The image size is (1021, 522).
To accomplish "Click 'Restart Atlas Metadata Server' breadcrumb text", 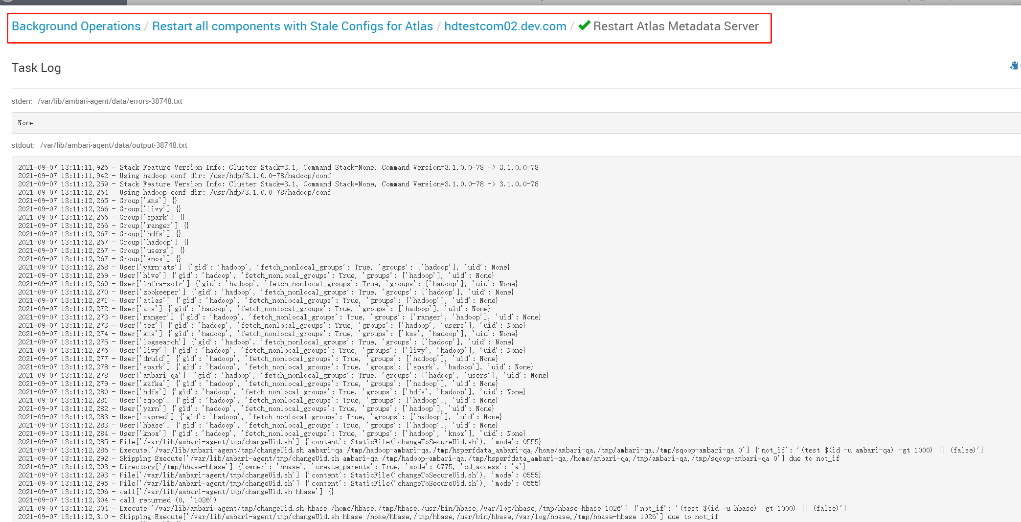I will [x=676, y=26].
